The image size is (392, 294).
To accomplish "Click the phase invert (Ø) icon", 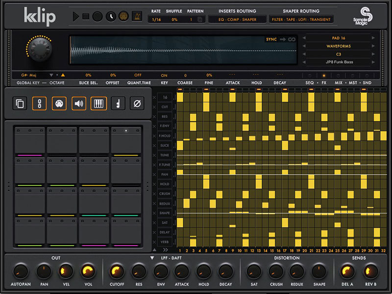I will pyautogui.click(x=137, y=104).
